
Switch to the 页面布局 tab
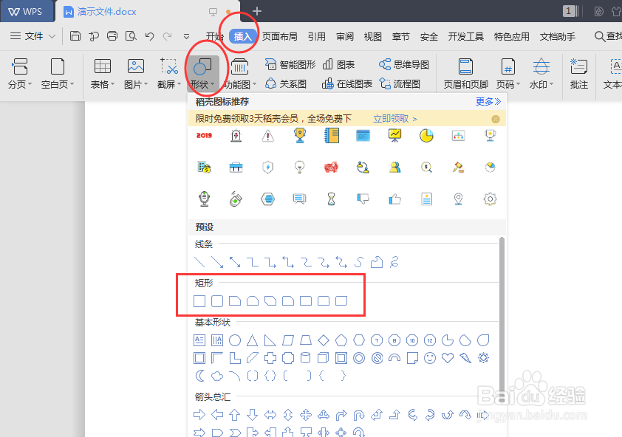tap(280, 36)
